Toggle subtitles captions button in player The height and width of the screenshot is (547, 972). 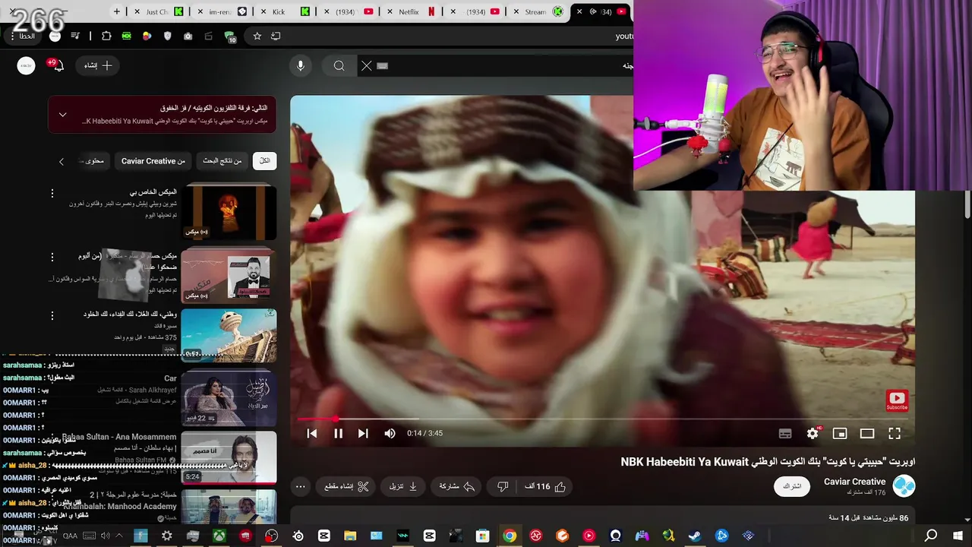point(785,433)
